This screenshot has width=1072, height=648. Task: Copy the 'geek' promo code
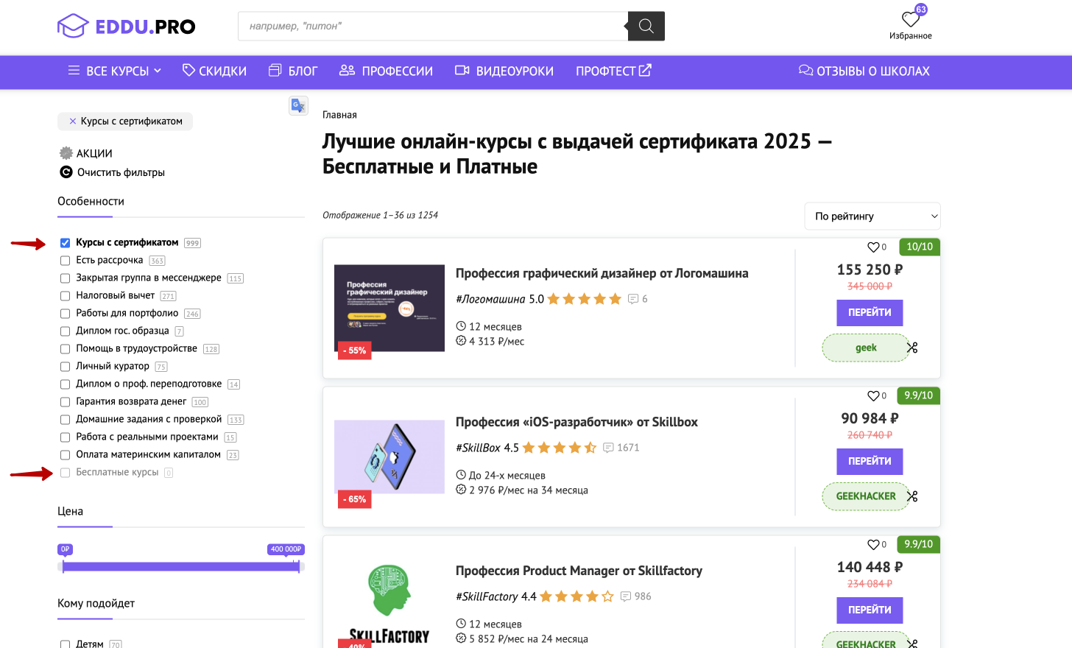click(x=866, y=348)
